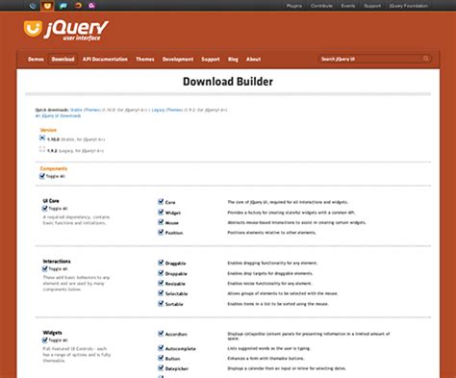Open Contribute in the top bar
This screenshot has width=456, height=378.
click(x=321, y=6)
